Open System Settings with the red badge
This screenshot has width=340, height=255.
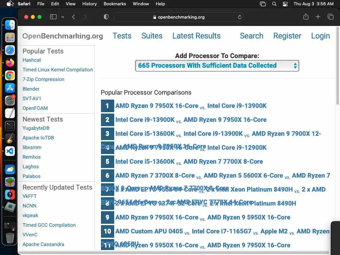[10, 101]
